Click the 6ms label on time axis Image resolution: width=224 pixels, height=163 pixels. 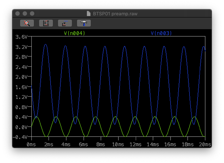[x=83, y=144]
